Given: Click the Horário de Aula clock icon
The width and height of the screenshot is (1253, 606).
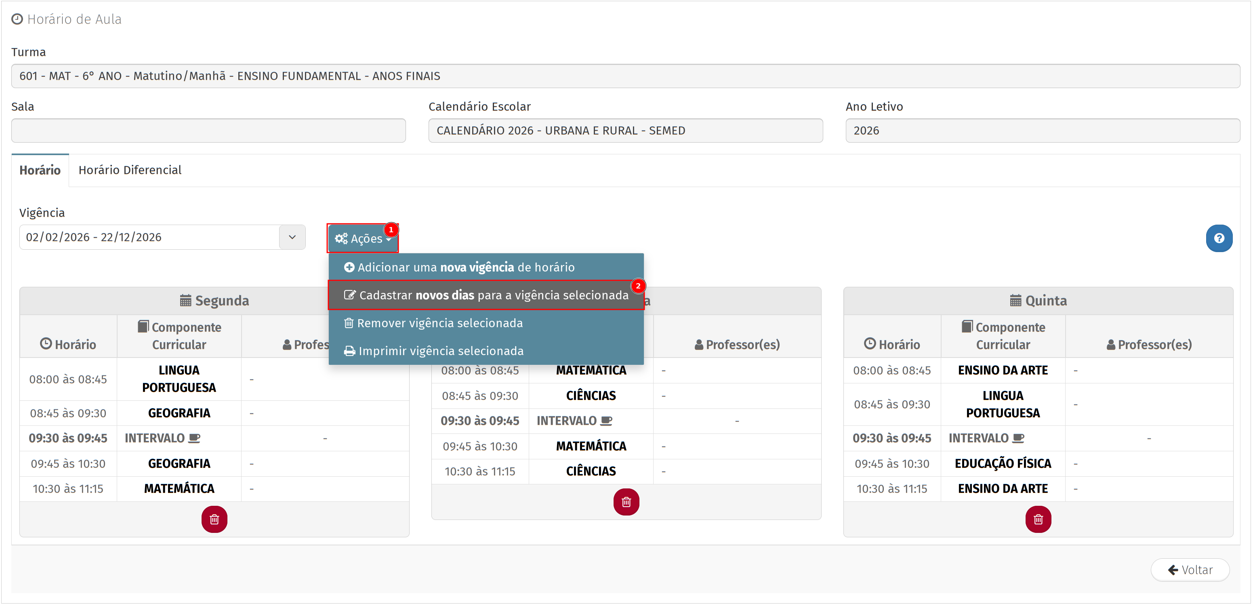Looking at the screenshot, I should pos(17,19).
